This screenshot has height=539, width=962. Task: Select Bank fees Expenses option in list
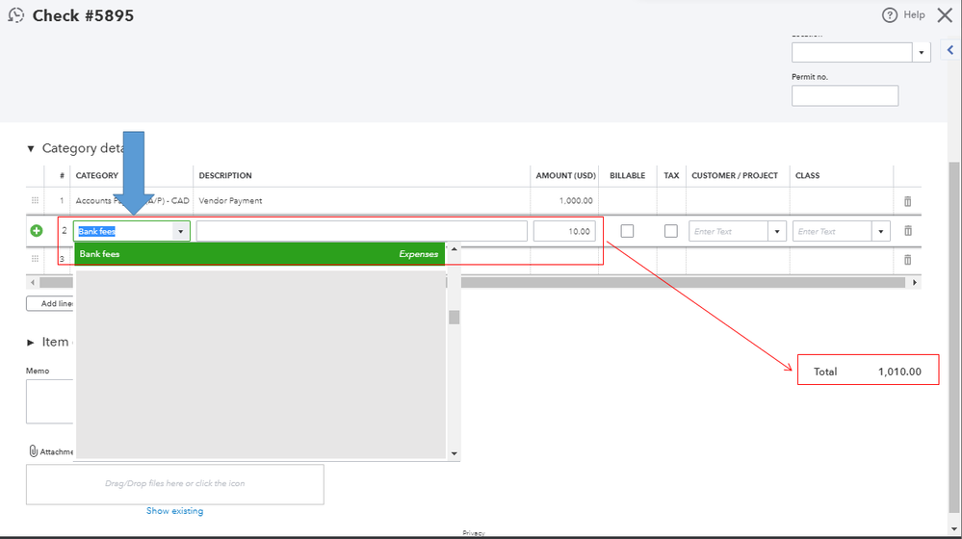click(260, 254)
